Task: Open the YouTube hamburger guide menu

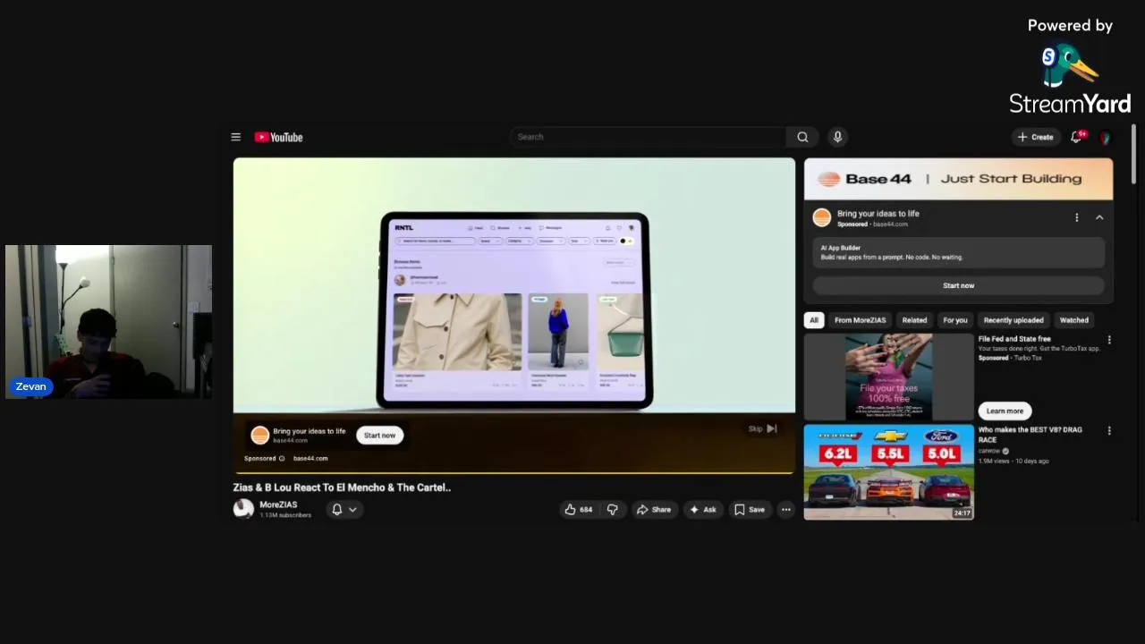Action: [x=235, y=137]
